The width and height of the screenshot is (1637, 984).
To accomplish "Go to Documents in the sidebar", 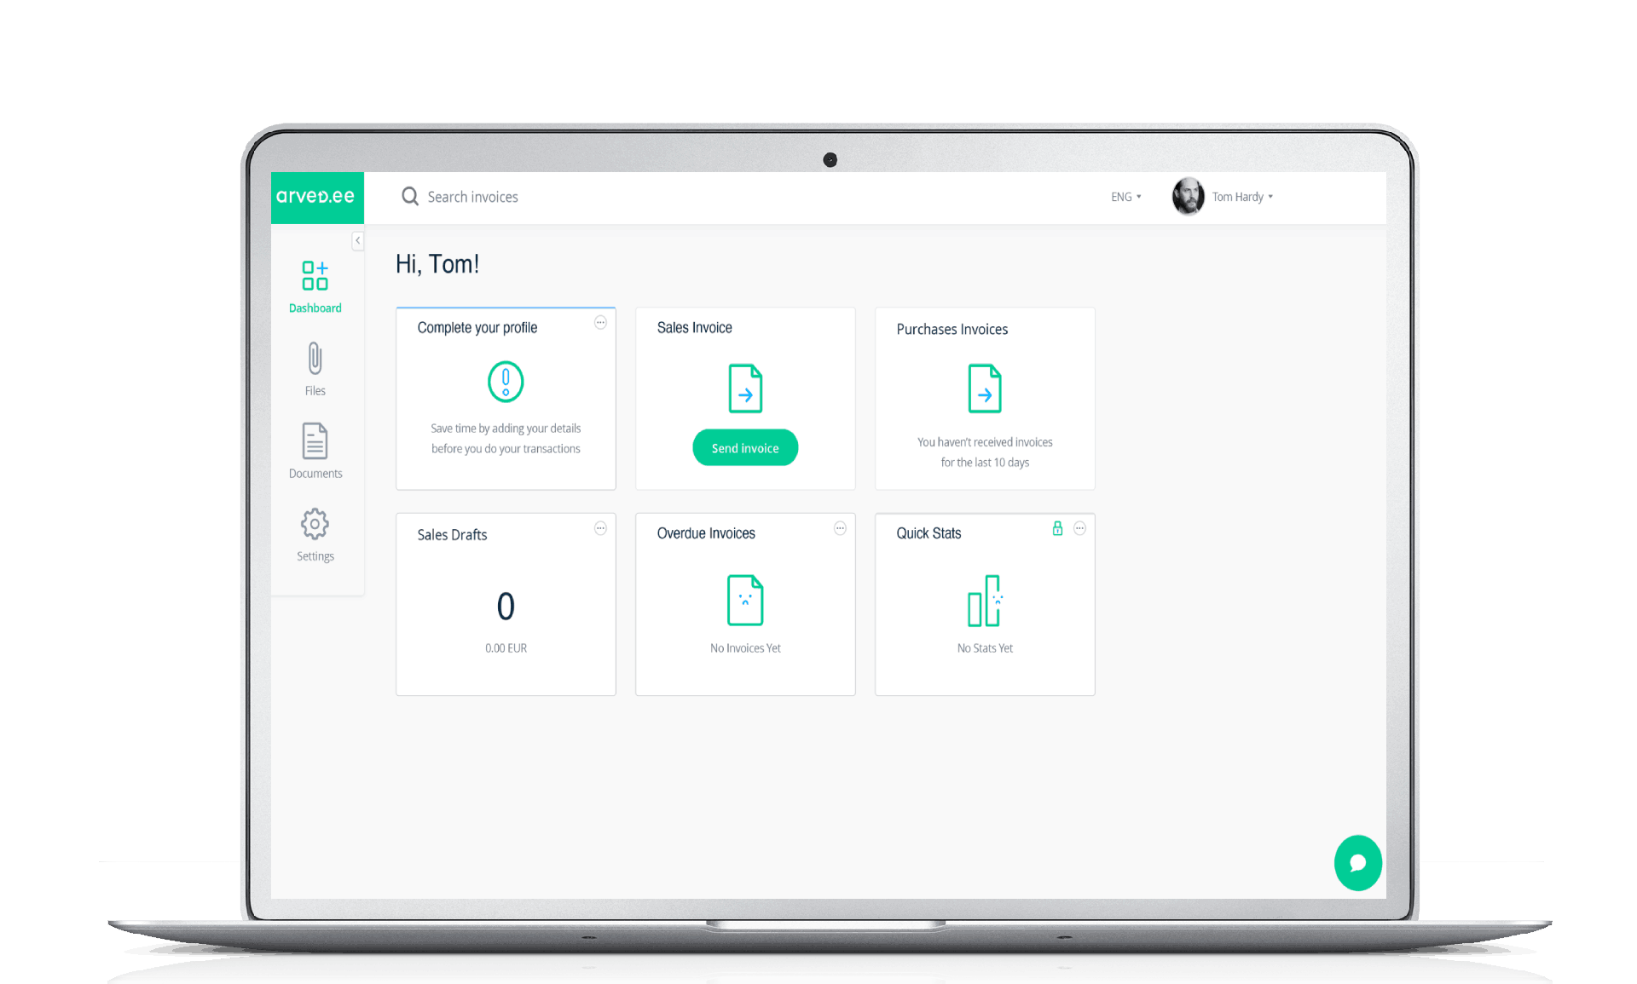I will click(x=315, y=452).
